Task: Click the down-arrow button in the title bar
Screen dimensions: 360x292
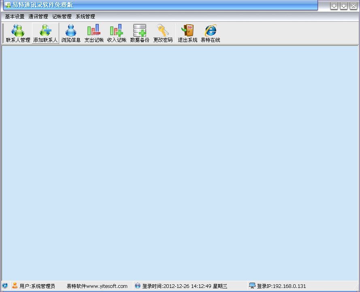Action: point(334,6)
